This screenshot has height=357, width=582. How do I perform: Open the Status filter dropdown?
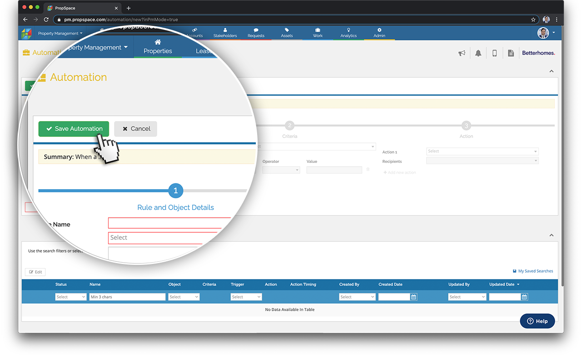70,297
